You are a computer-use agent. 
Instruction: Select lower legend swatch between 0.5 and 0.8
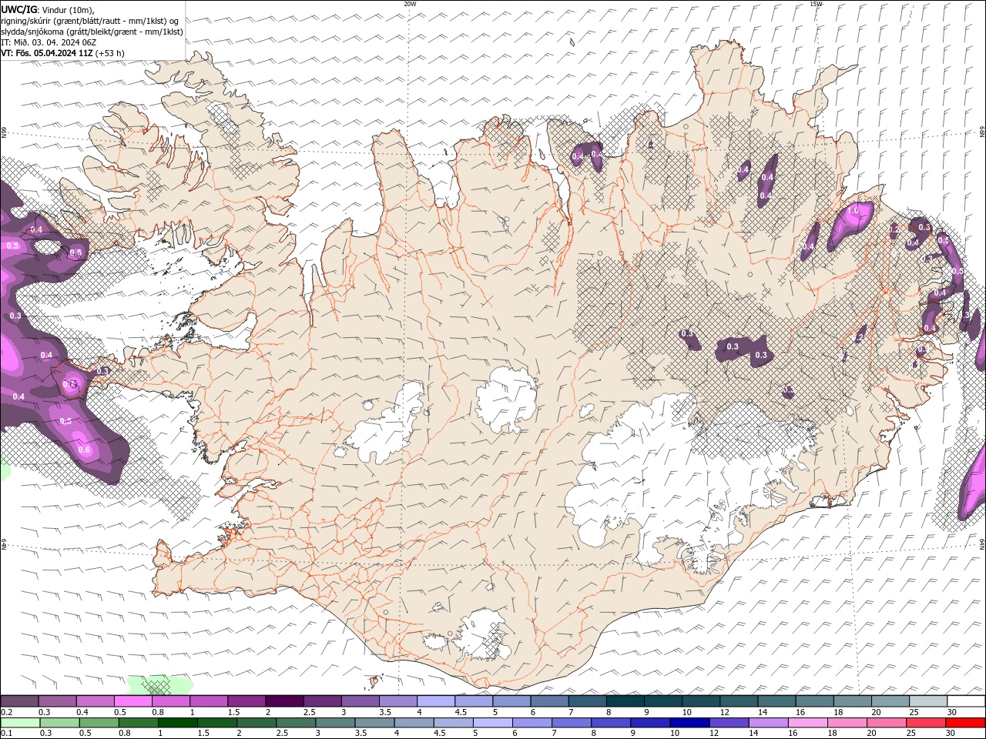[99, 723]
